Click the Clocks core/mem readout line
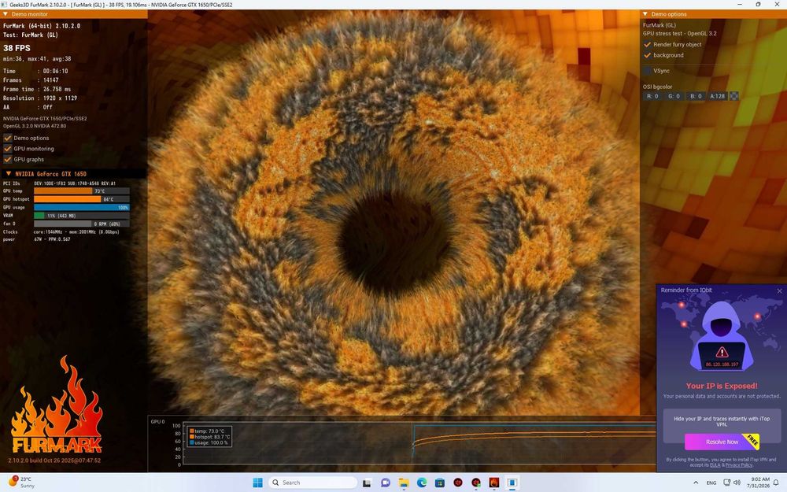787x492 pixels. click(x=61, y=232)
